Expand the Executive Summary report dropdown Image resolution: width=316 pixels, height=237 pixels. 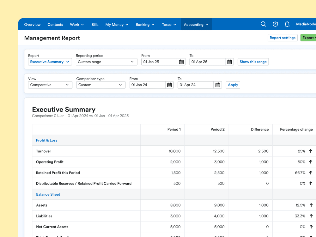pos(50,62)
